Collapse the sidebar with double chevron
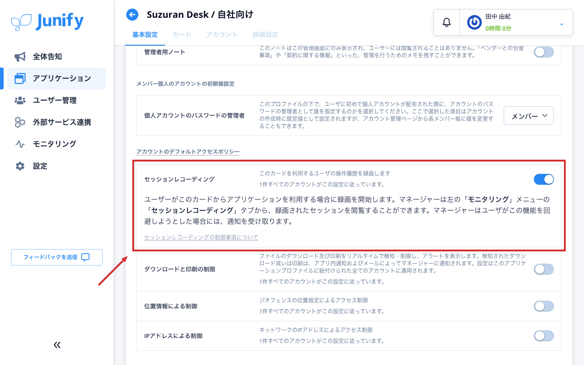Image resolution: width=584 pixels, height=365 pixels. click(x=57, y=345)
